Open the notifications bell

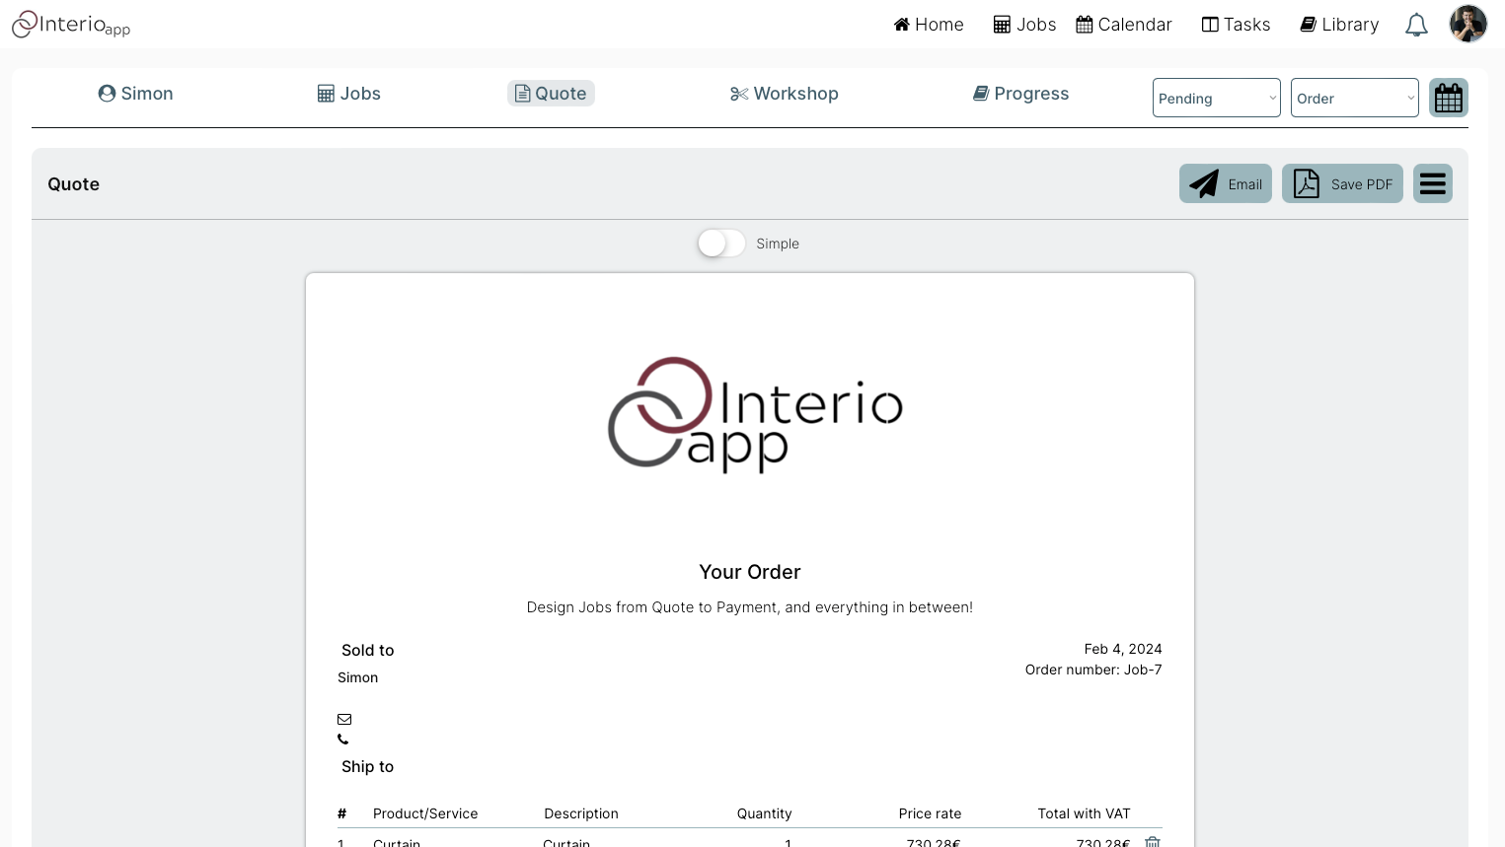point(1416,25)
